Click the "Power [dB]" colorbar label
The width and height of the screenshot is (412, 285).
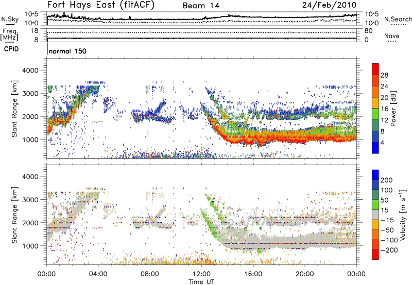click(393, 109)
